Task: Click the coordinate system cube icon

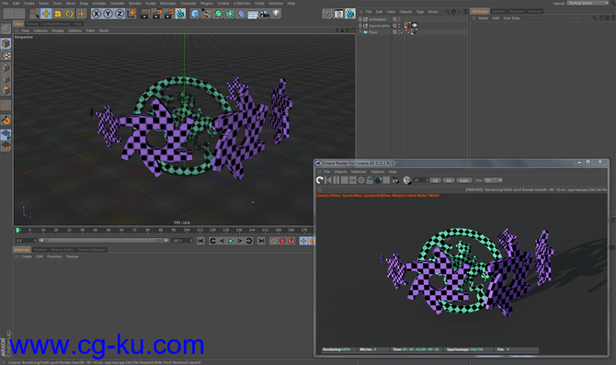Action: click(x=131, y=14)
